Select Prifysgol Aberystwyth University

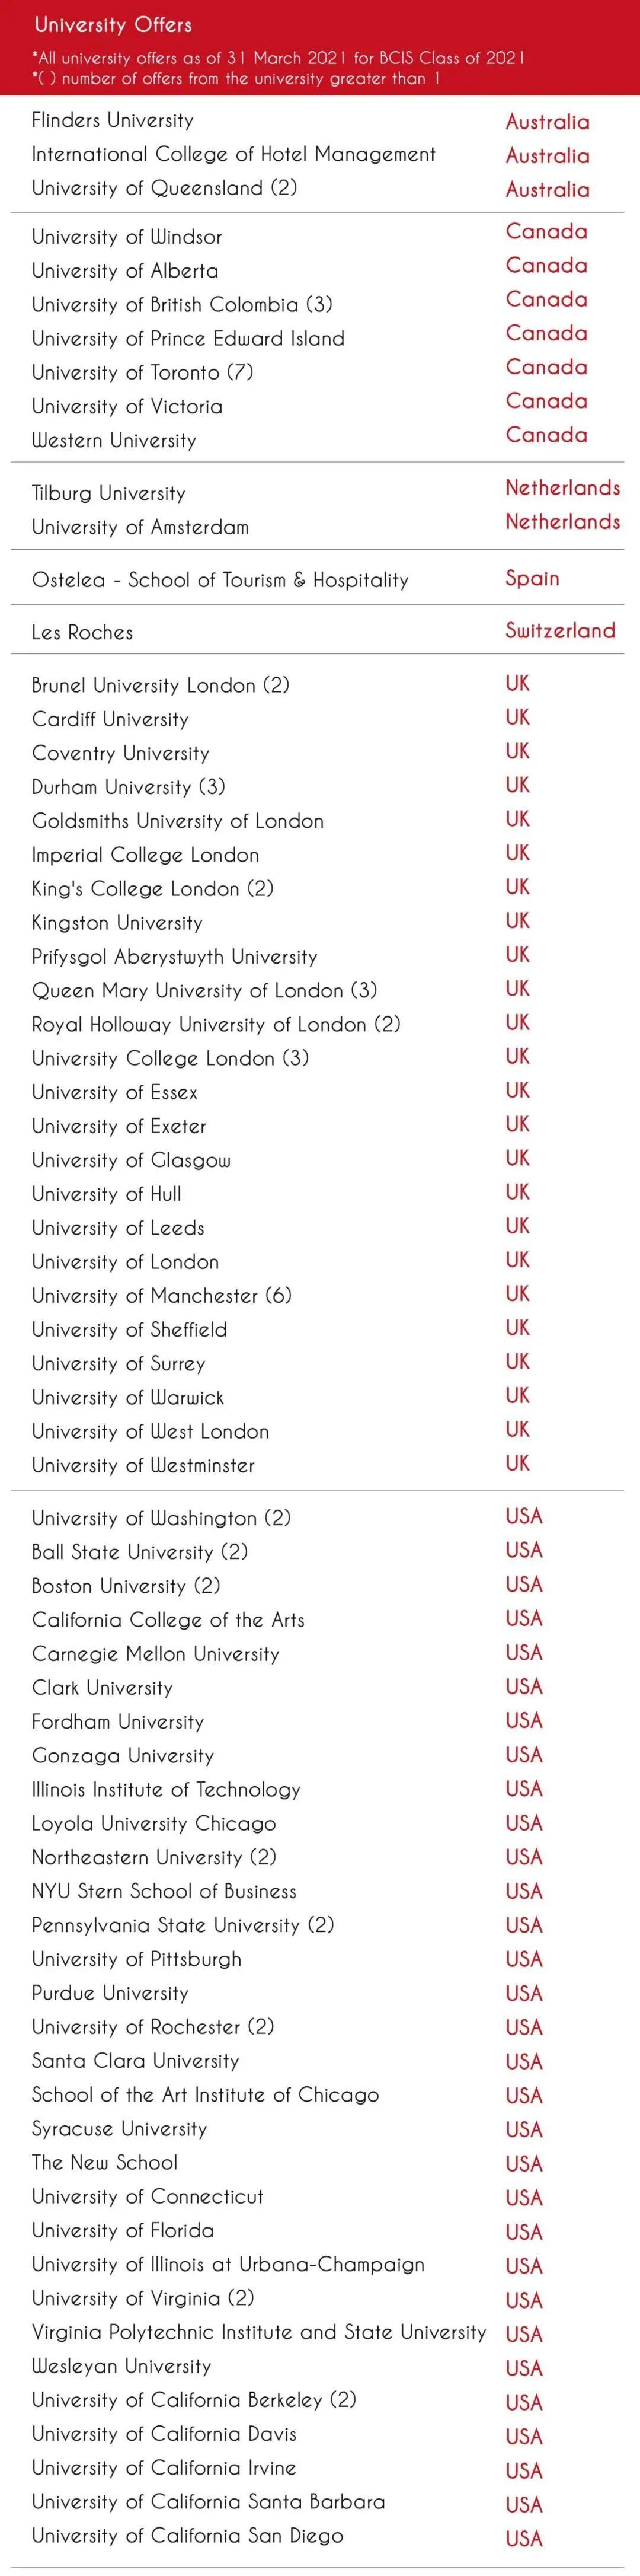(x=175, y=957)
